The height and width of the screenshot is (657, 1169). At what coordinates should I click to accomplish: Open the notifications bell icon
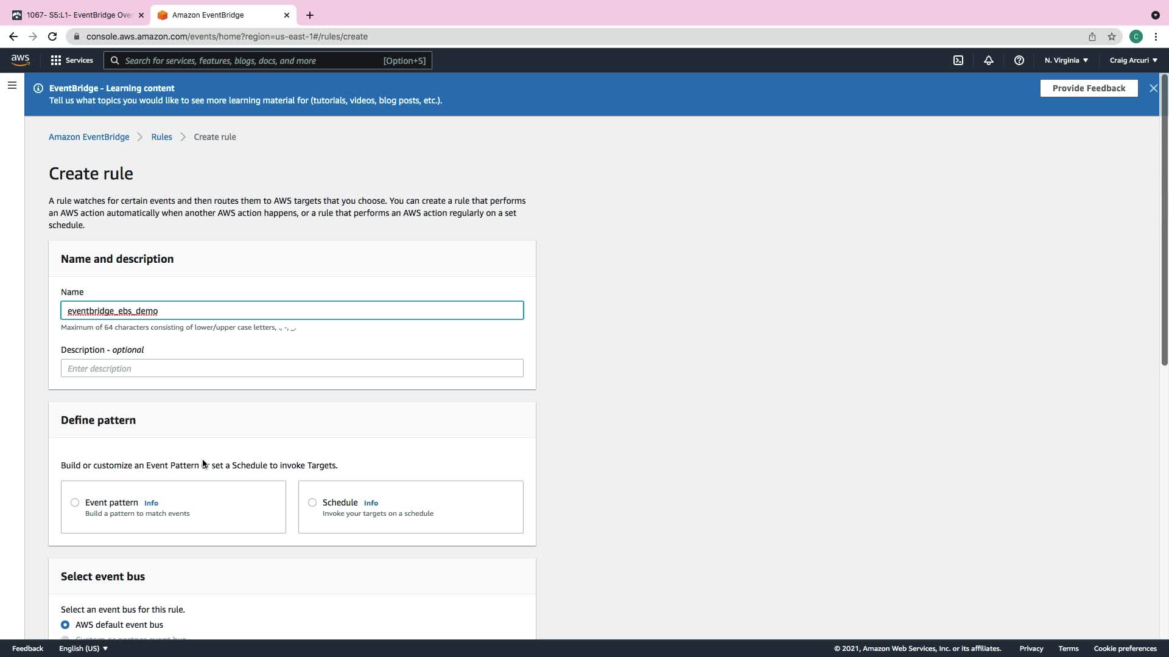(989, 60)
